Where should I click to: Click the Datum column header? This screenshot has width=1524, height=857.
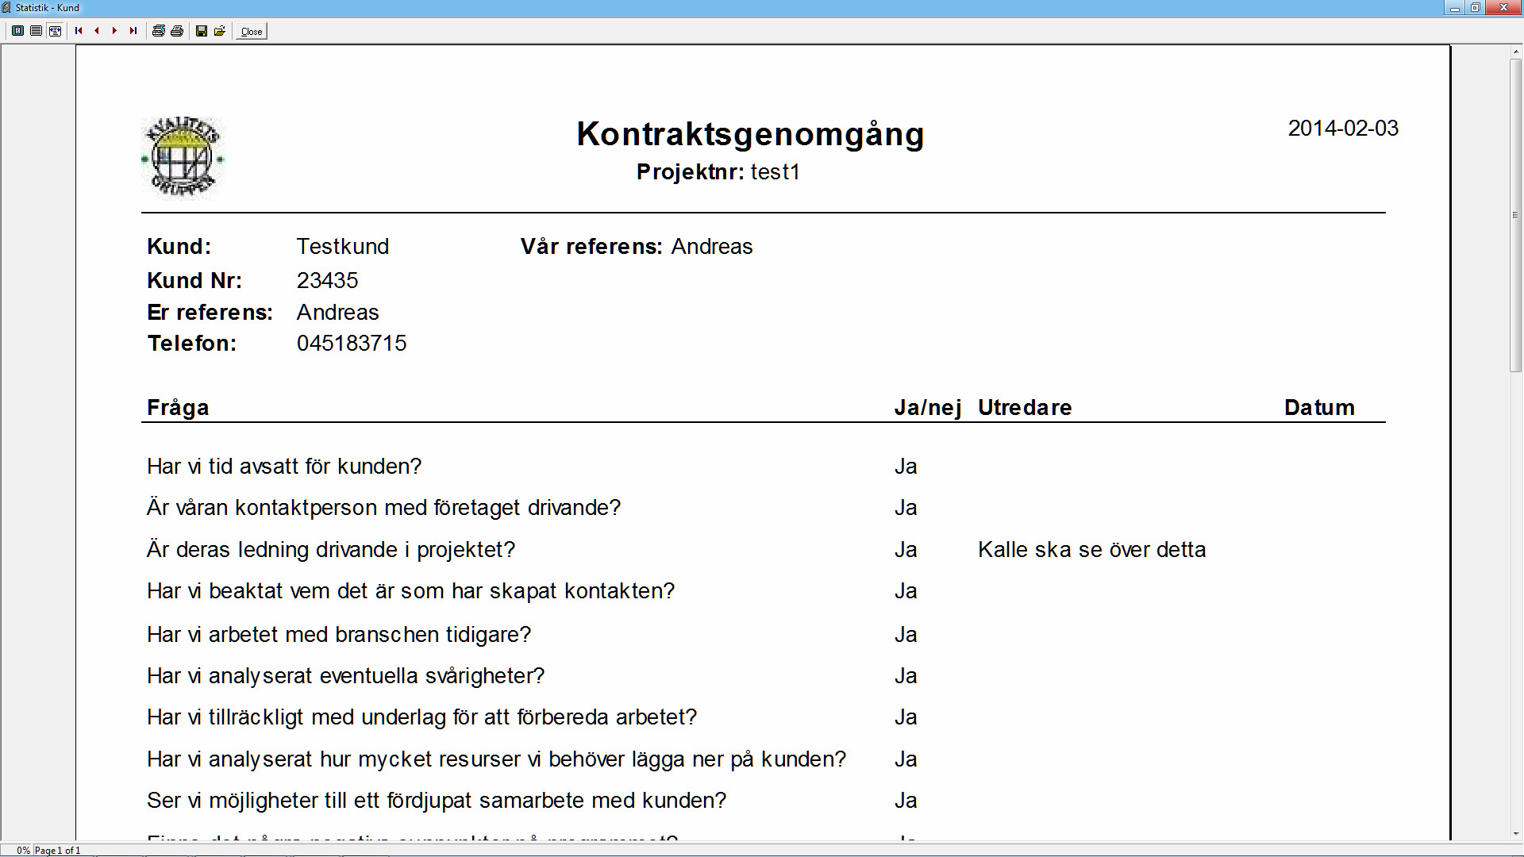point(1319,408)
